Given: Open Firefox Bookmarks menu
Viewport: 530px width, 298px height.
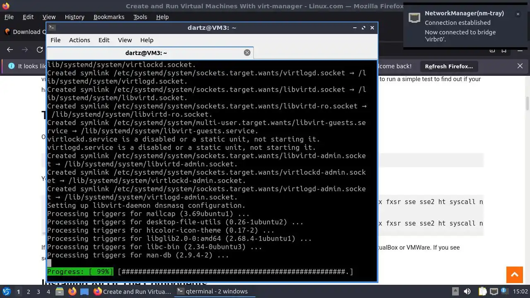Looking at the screenshot, I should click(x=109, y=17).
